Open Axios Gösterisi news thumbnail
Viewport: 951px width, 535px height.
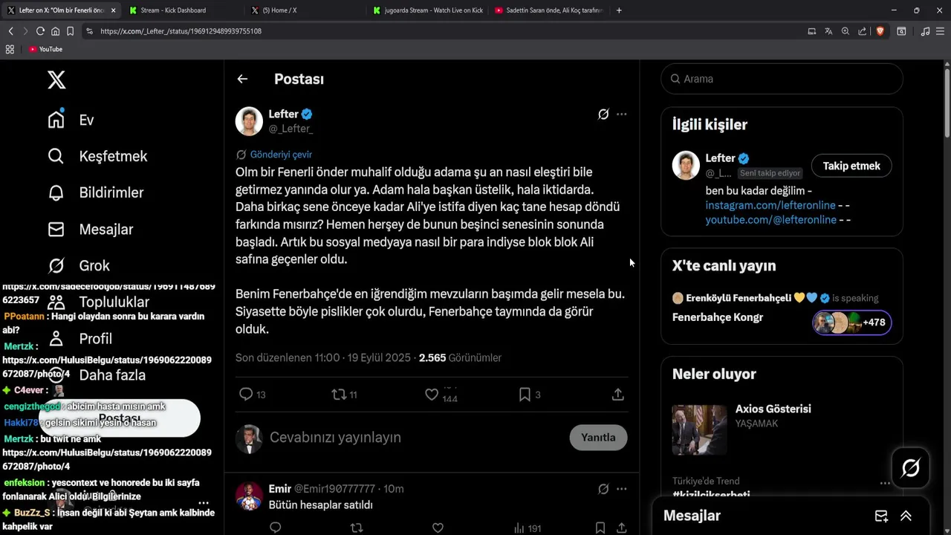pyautogui.click(x=699, y=429)
